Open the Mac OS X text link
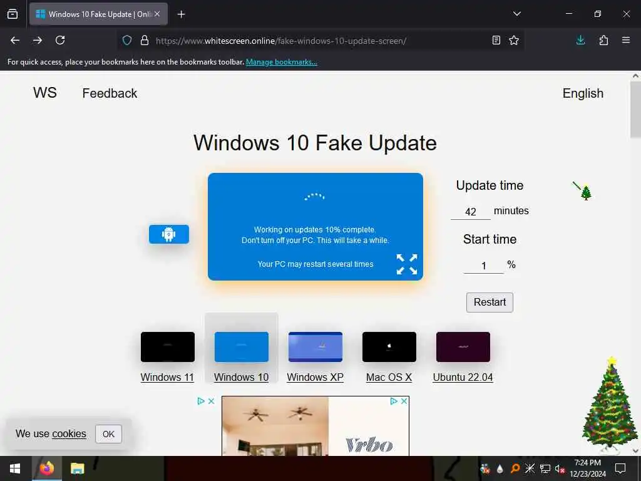Screen dimensions: 641x481 tap(389, 377)
